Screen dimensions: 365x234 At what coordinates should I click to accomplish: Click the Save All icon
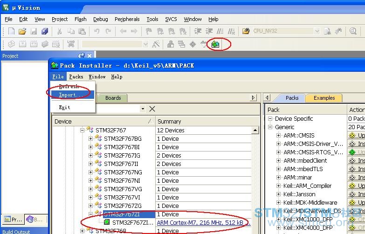click(45, 31)
